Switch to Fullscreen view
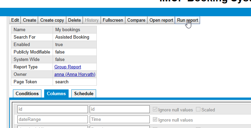 pos(113,20)
